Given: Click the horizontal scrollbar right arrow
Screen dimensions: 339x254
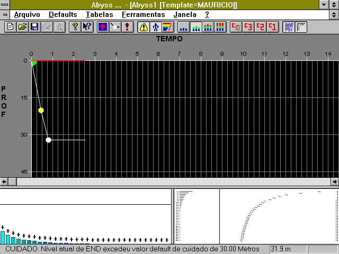Looking at the screenshot, I should [x=335, y=182].
